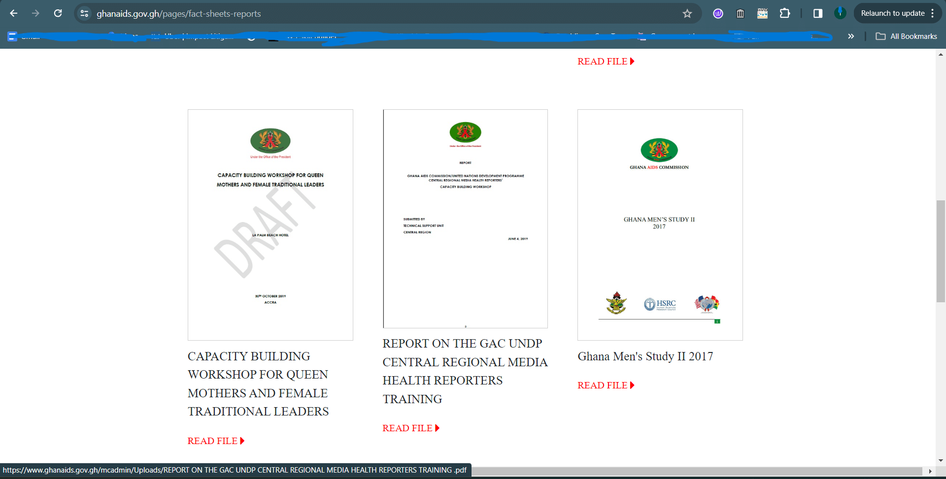Toggle the browser side panel
Screen dimensions: 946x479
(817, 13)
